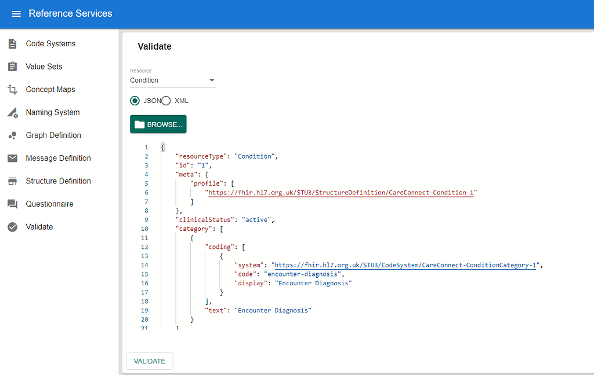
Task: Click the VALIDATE button
Action: [149, 361]
